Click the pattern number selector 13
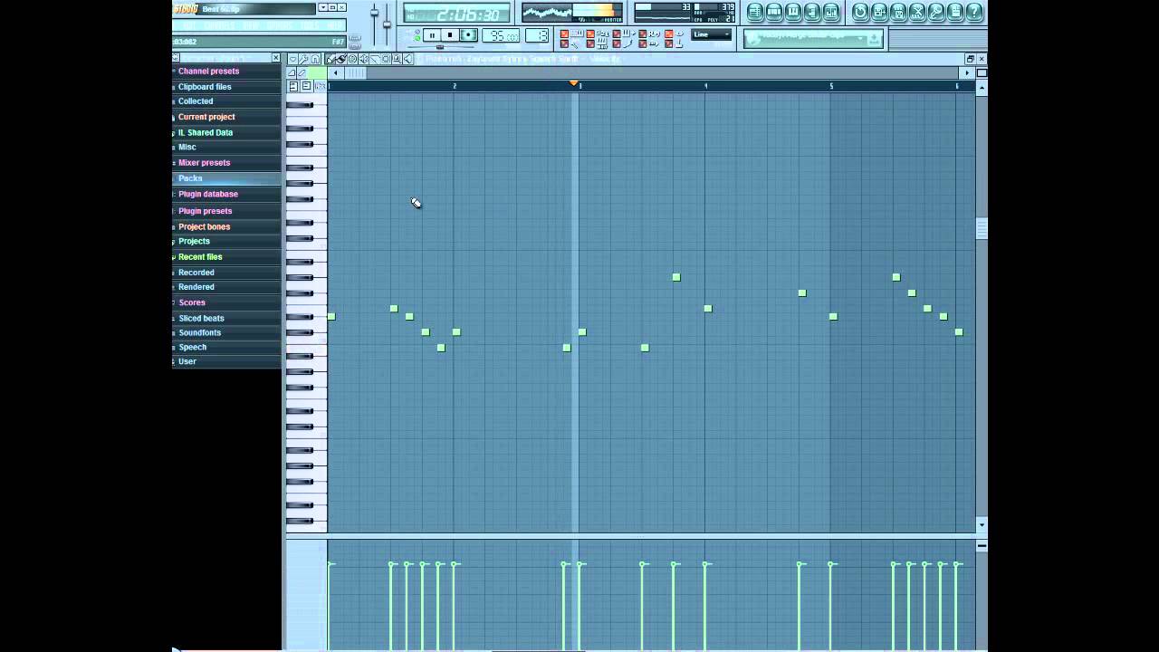 (537, 35)
